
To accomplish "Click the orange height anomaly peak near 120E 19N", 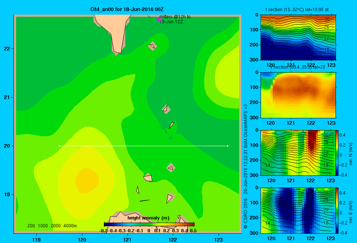I will [x=87, y=180].
